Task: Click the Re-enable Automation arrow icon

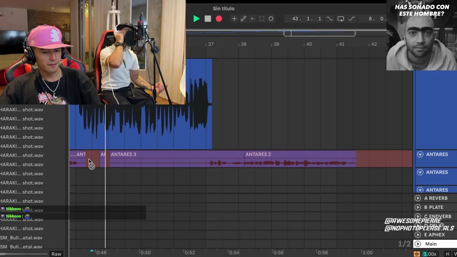Action: (253, 19)
